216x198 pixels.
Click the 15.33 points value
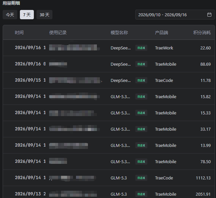(205, 113)
